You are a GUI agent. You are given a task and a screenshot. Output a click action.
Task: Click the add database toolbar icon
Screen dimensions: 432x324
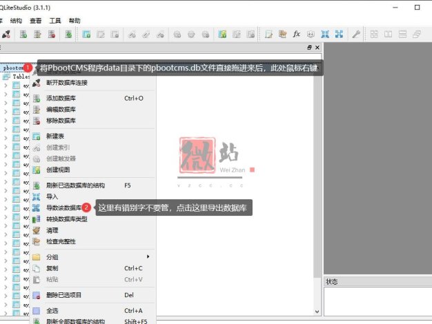click(23, 34)
